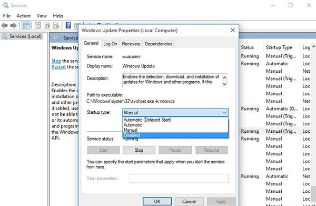This screenshot has height=206, width=316.
Task: Click the Stop the service link
Action: tap(56, 61)
